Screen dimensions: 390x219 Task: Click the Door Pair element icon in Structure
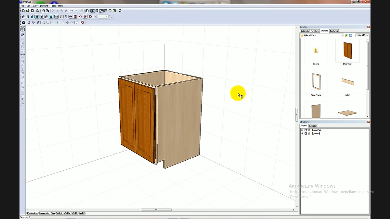[309, 130]
